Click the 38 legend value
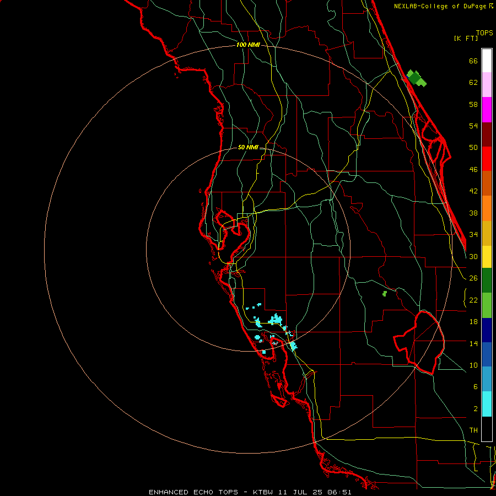This screenshot has height=496, width=496. click(x=473, y=213)
